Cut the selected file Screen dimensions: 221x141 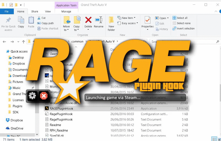(41, 18)
